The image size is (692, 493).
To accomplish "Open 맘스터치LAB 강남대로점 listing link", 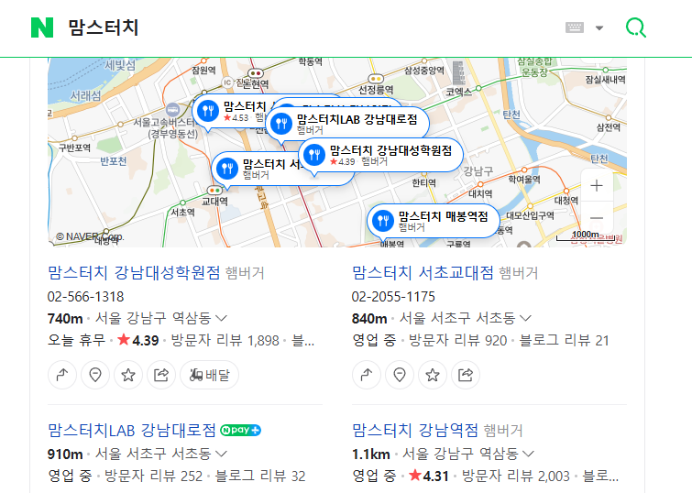I will [x=131, y=430].
